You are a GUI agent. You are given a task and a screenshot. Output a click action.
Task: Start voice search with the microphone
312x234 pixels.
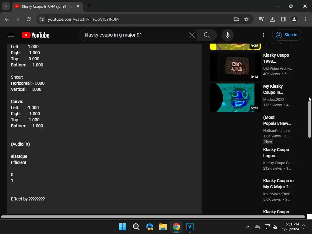pyautogui.click(x=227, y=35)
